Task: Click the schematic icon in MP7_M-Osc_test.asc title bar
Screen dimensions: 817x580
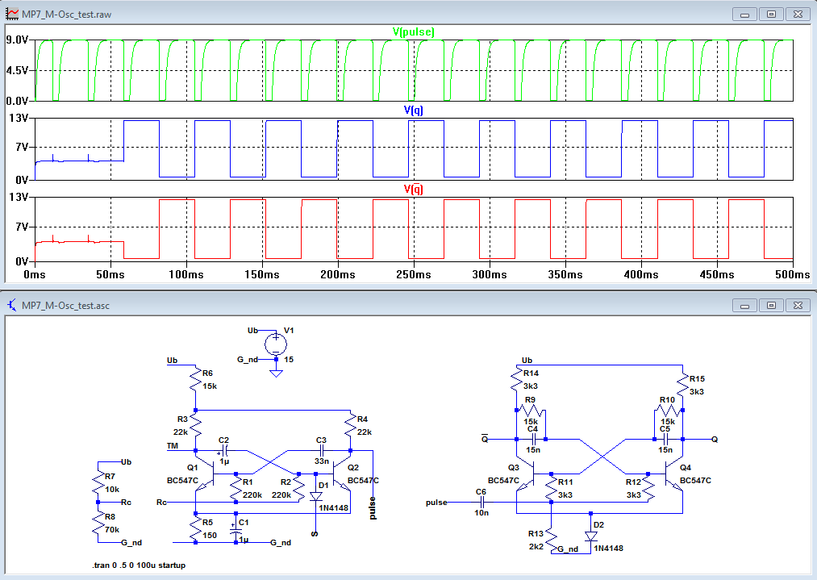Action: [x=12, y=305]
